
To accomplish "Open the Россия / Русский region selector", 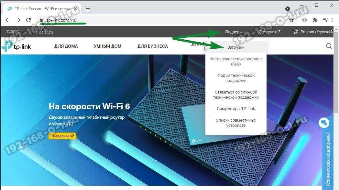I will tap(313, 32).
